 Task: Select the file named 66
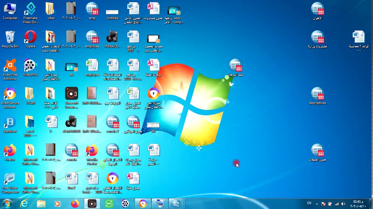click(x=153, y=127)
